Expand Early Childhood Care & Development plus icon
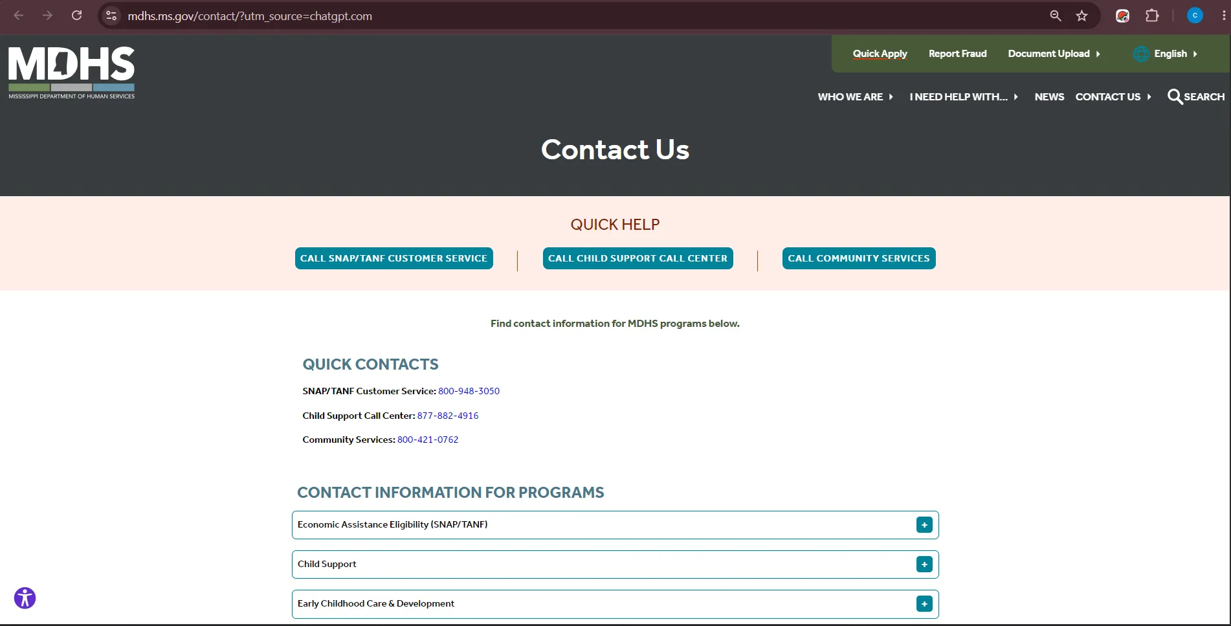The image size is (1231, 626). click(924, 604)
